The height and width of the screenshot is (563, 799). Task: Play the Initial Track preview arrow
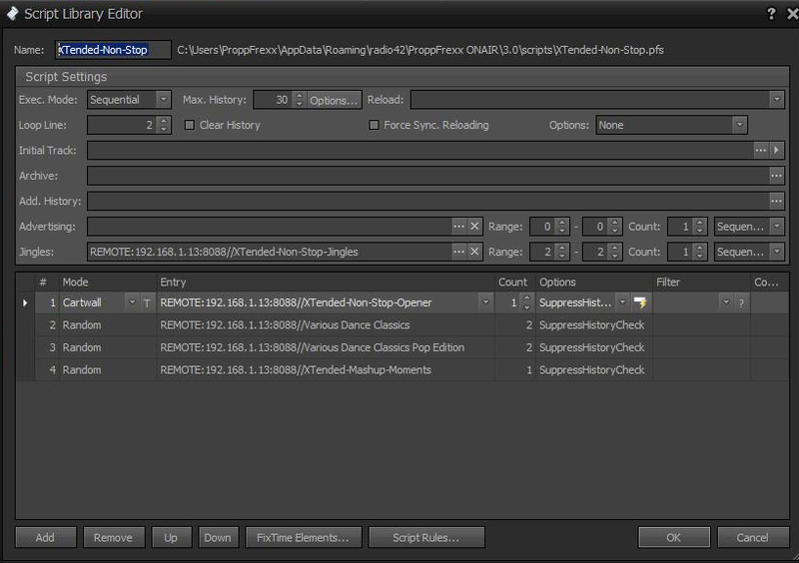tap(776, 151)
